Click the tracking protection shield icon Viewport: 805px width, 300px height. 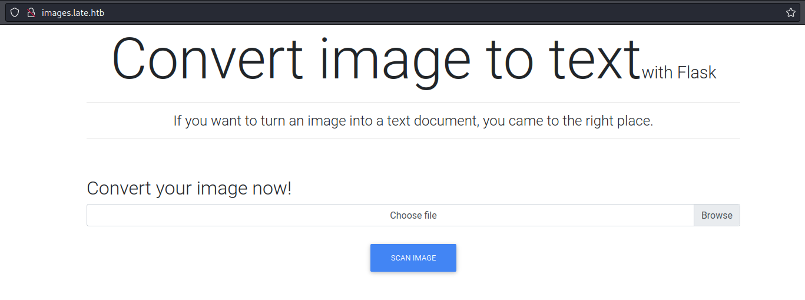[x=15, y=12]
